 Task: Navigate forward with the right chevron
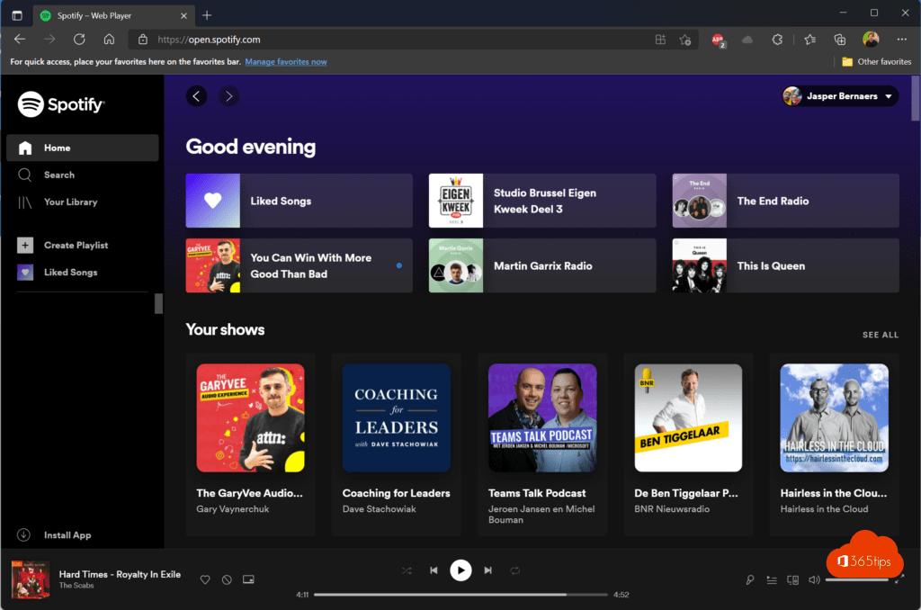tap(228, 96)
